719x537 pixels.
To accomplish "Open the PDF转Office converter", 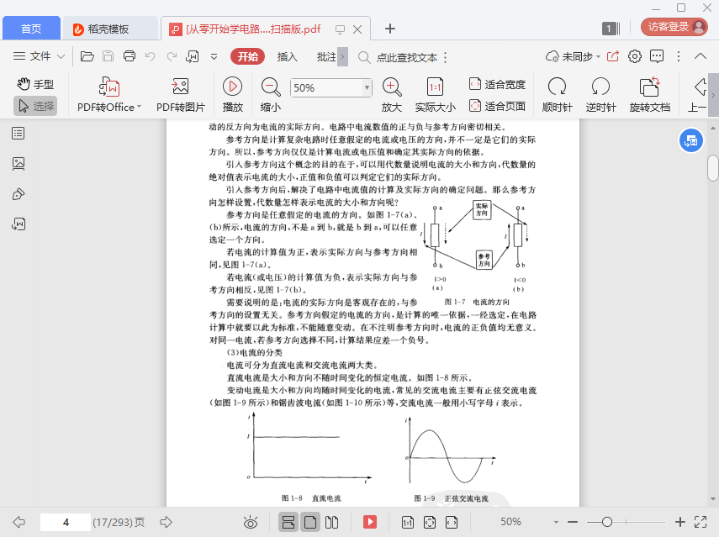I will point(109,95).
